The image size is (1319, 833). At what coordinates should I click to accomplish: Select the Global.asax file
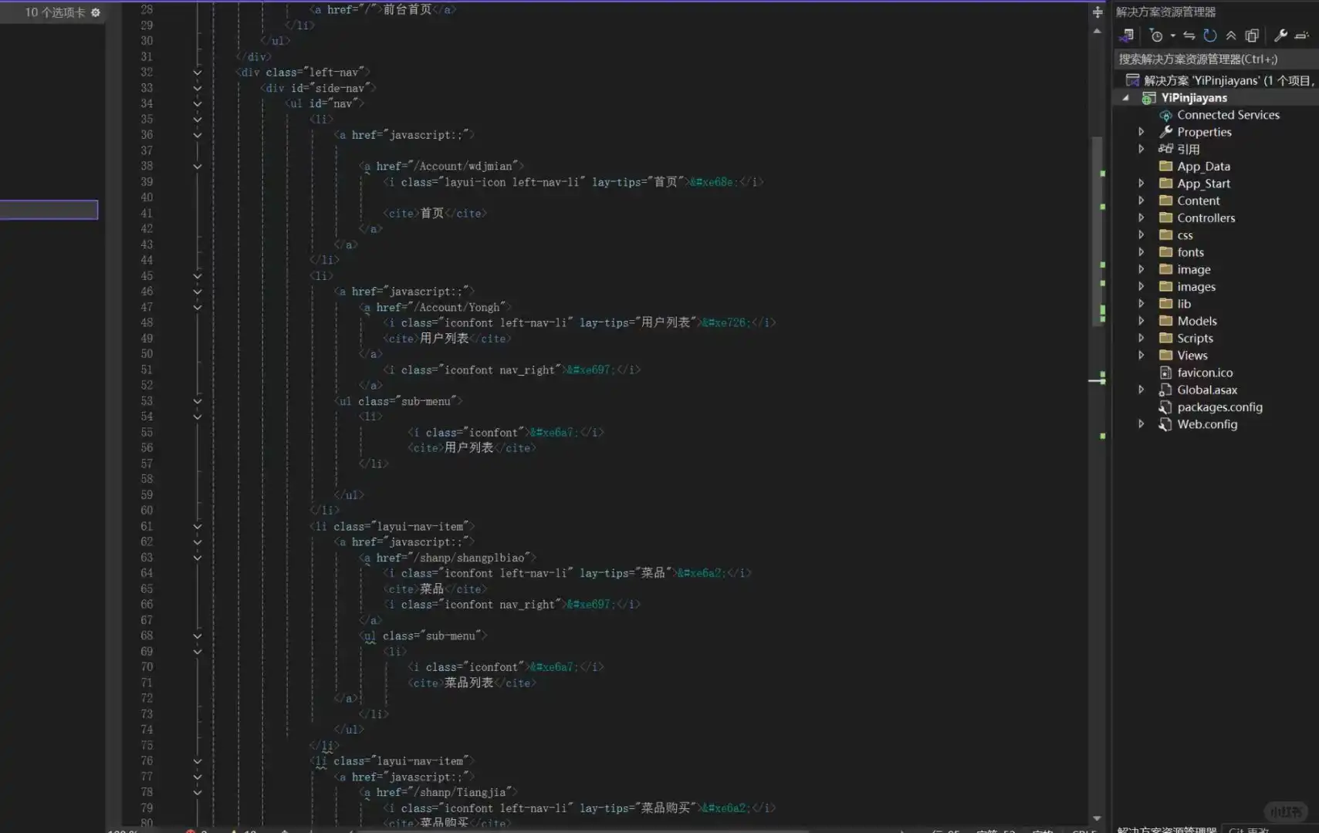click(1207, 390)
